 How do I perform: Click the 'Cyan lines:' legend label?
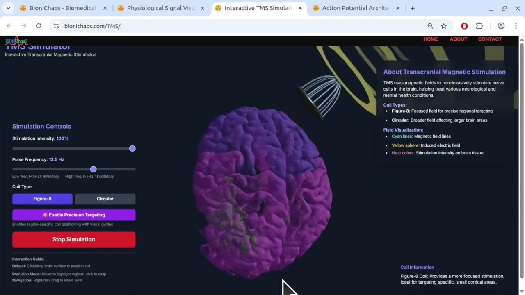point(402,136)
